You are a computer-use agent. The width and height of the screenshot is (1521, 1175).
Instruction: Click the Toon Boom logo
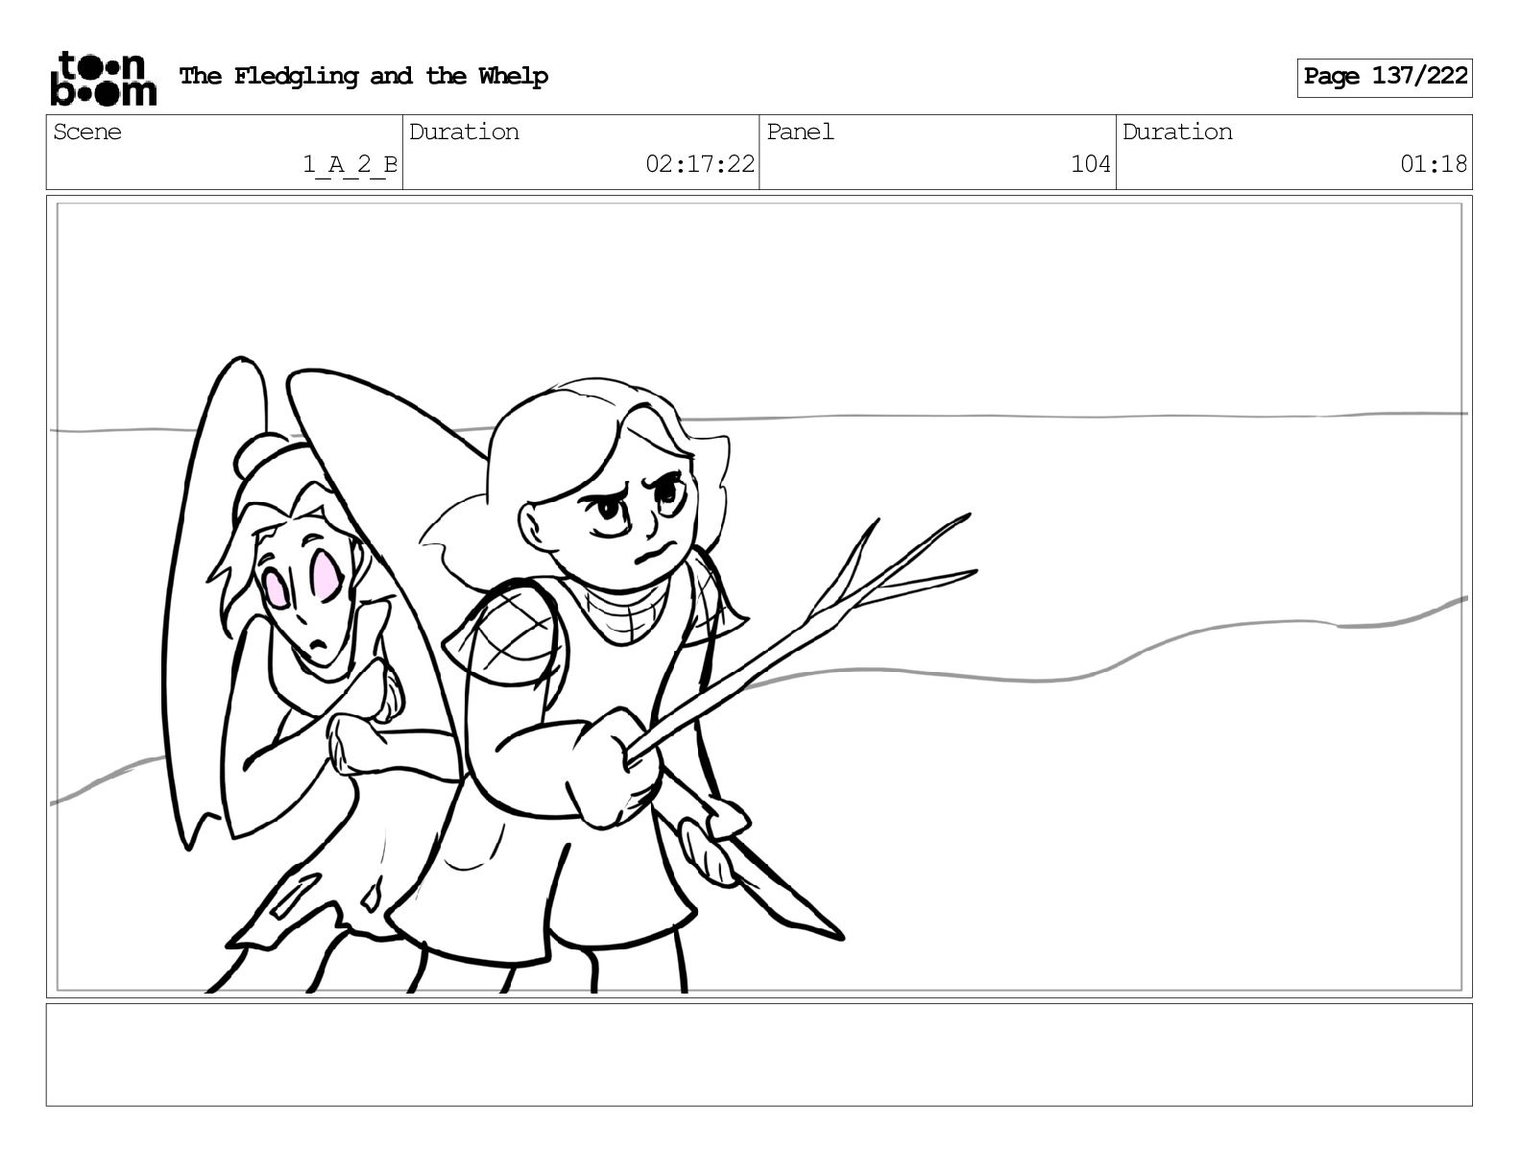[x=103, y=78]
